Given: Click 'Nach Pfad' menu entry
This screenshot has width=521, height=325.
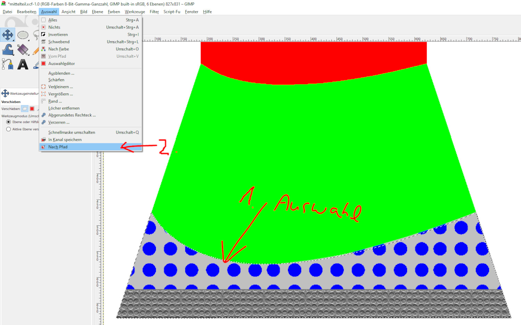Looking at the screenshot, I should (x=58, y=147).
